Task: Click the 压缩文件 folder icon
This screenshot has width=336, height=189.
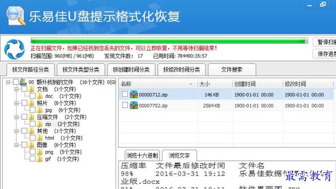Action: click(x=31, y=117)
